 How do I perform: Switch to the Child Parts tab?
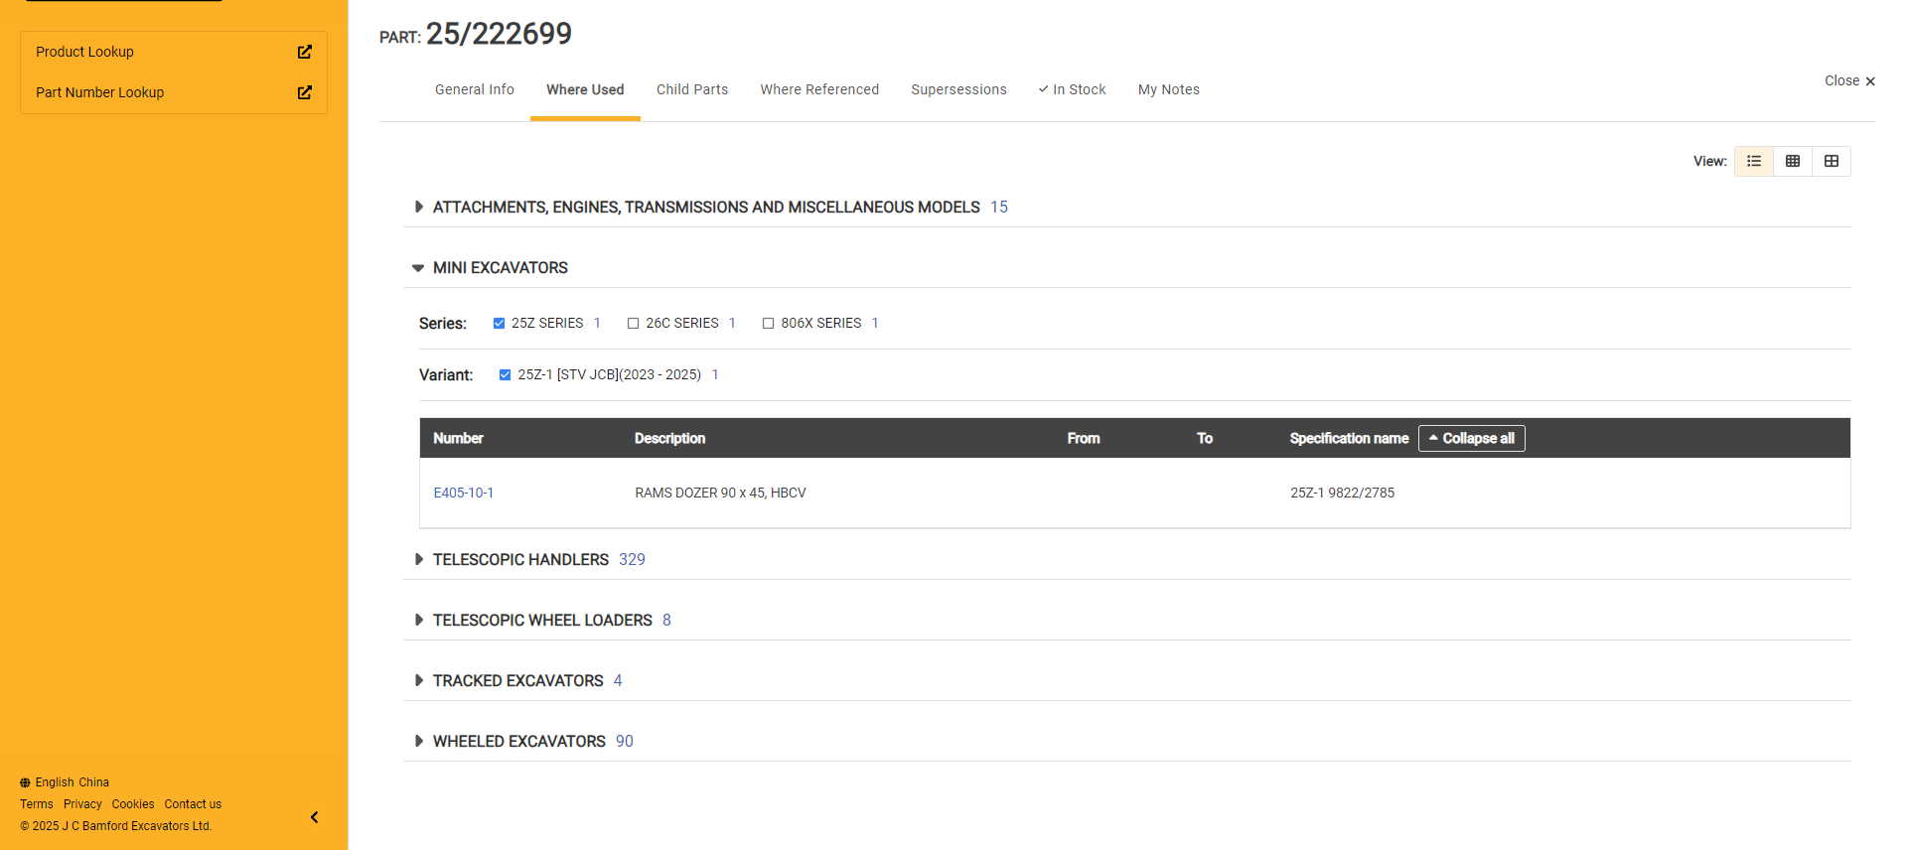tap(692, 89)
